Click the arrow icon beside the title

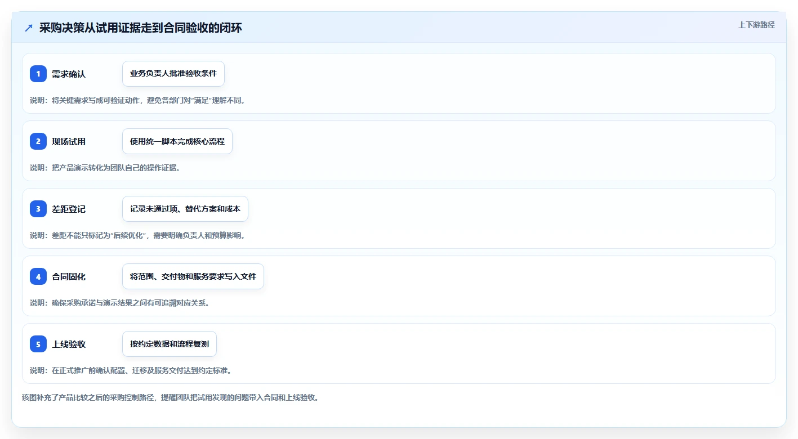click(29, 28)
